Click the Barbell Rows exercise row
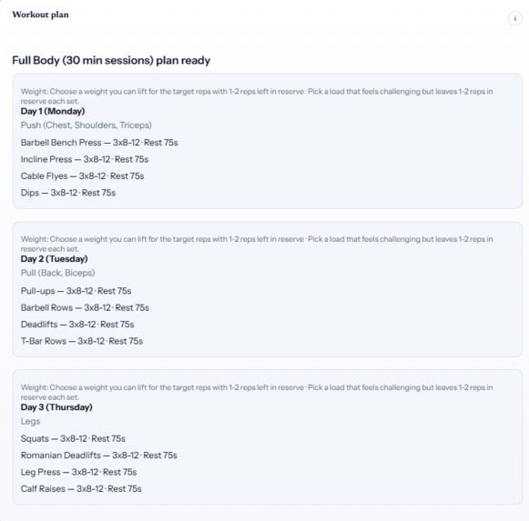 click(x=85, y=307)
